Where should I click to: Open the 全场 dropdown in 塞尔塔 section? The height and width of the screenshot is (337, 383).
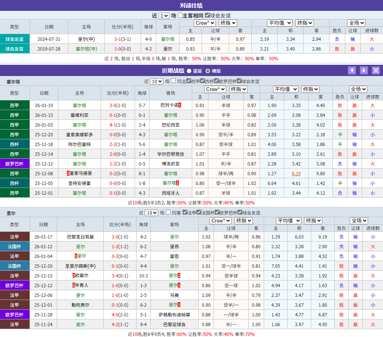point(358,89)
